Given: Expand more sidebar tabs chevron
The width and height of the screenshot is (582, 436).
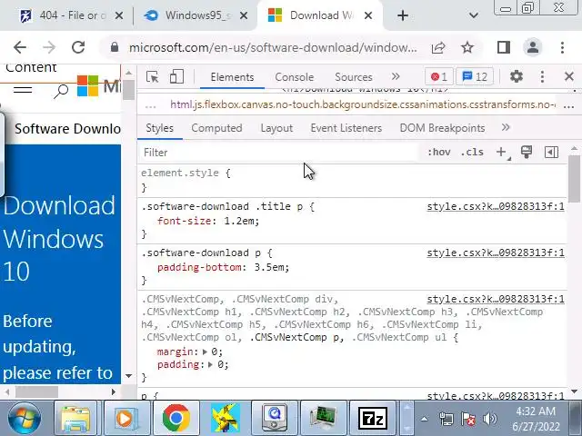Looking at the screenshot, I should point(506,127).
